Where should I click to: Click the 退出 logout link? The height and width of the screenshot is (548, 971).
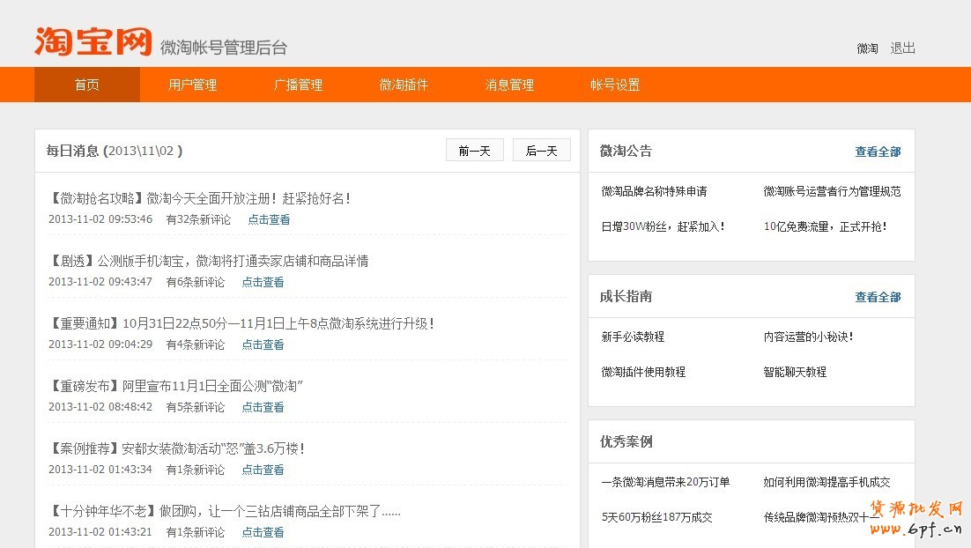(903, 48)
